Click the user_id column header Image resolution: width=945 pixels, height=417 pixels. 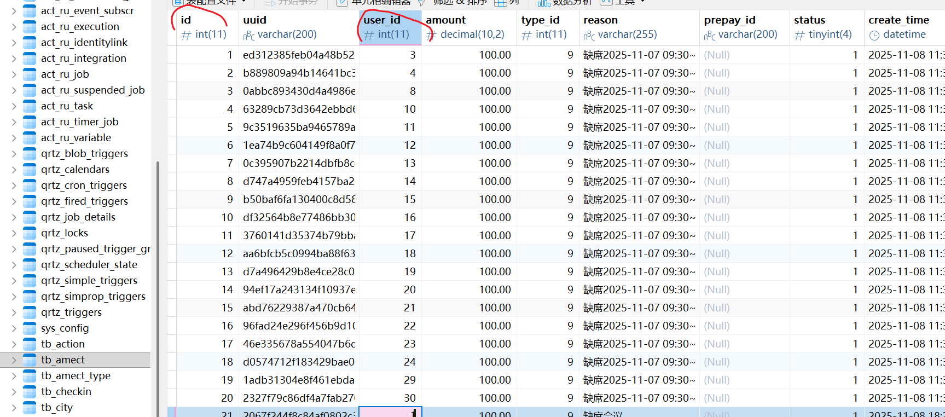tap(390, 27)
